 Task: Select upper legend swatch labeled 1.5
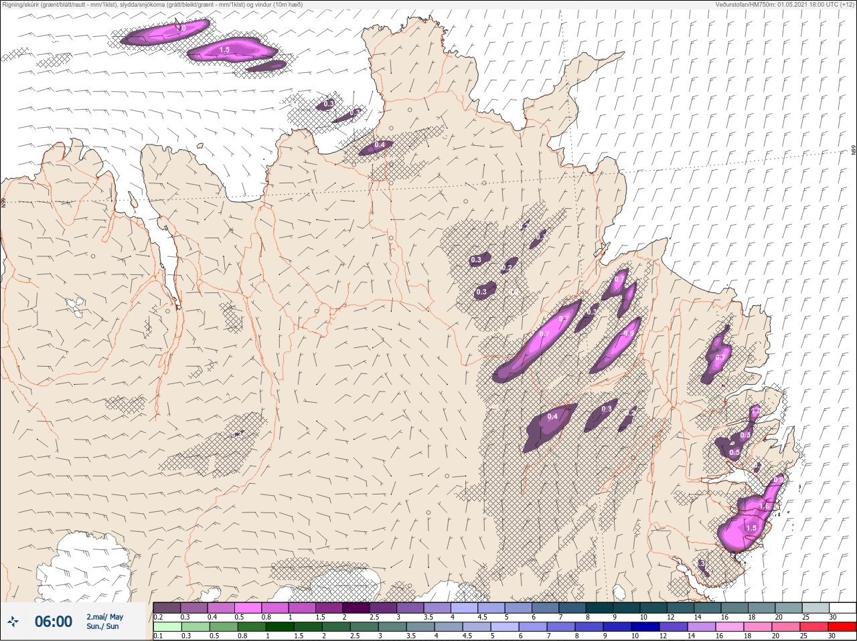[x=329, y=608]
